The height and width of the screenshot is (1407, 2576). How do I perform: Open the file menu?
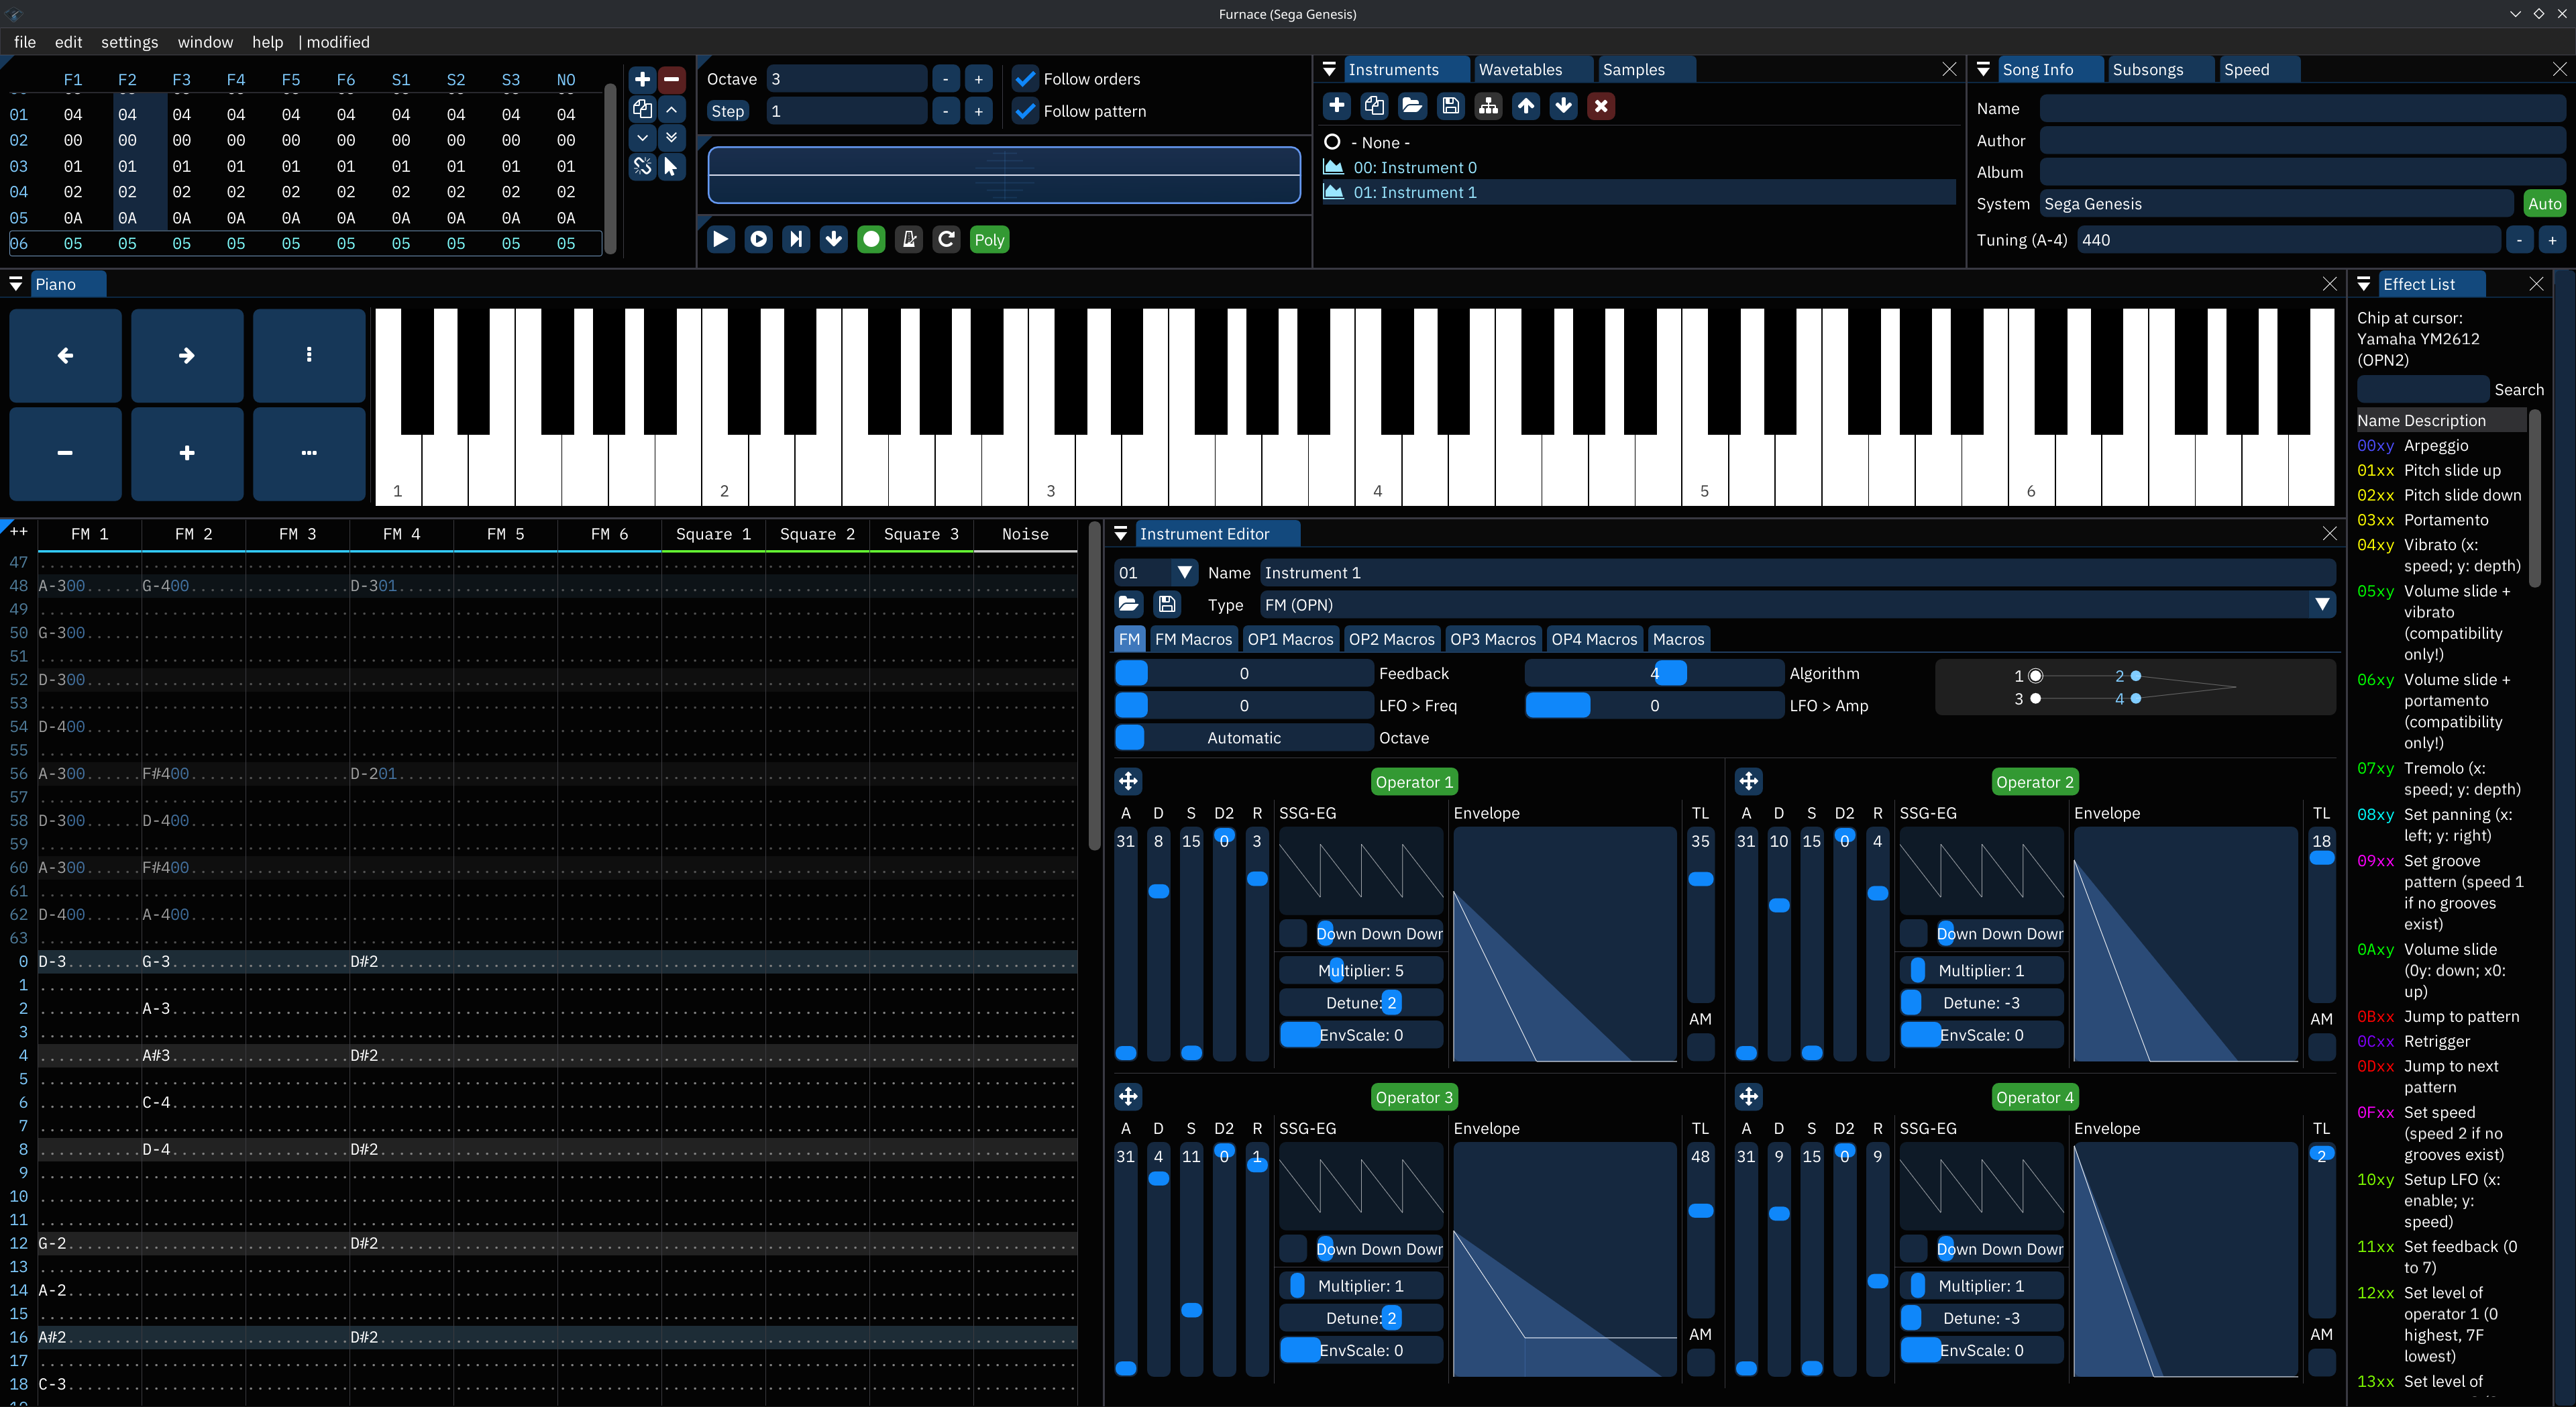point(25,42)
